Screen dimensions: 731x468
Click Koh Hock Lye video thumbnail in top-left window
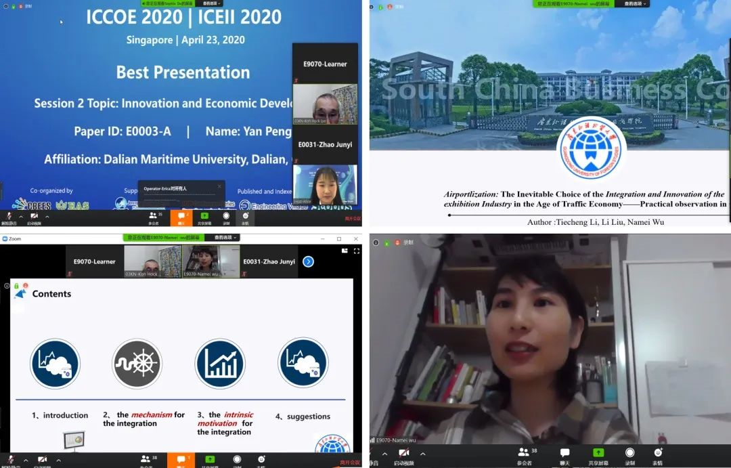tap(325, 104)
